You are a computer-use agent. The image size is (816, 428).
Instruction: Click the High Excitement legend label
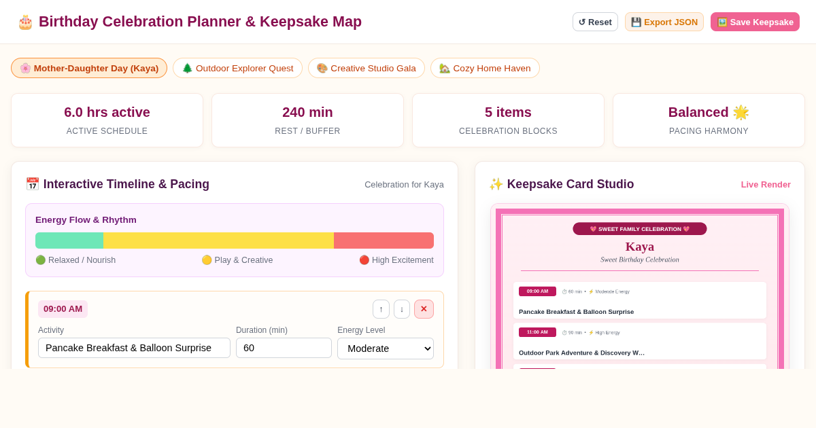click(x=396, y=260)
